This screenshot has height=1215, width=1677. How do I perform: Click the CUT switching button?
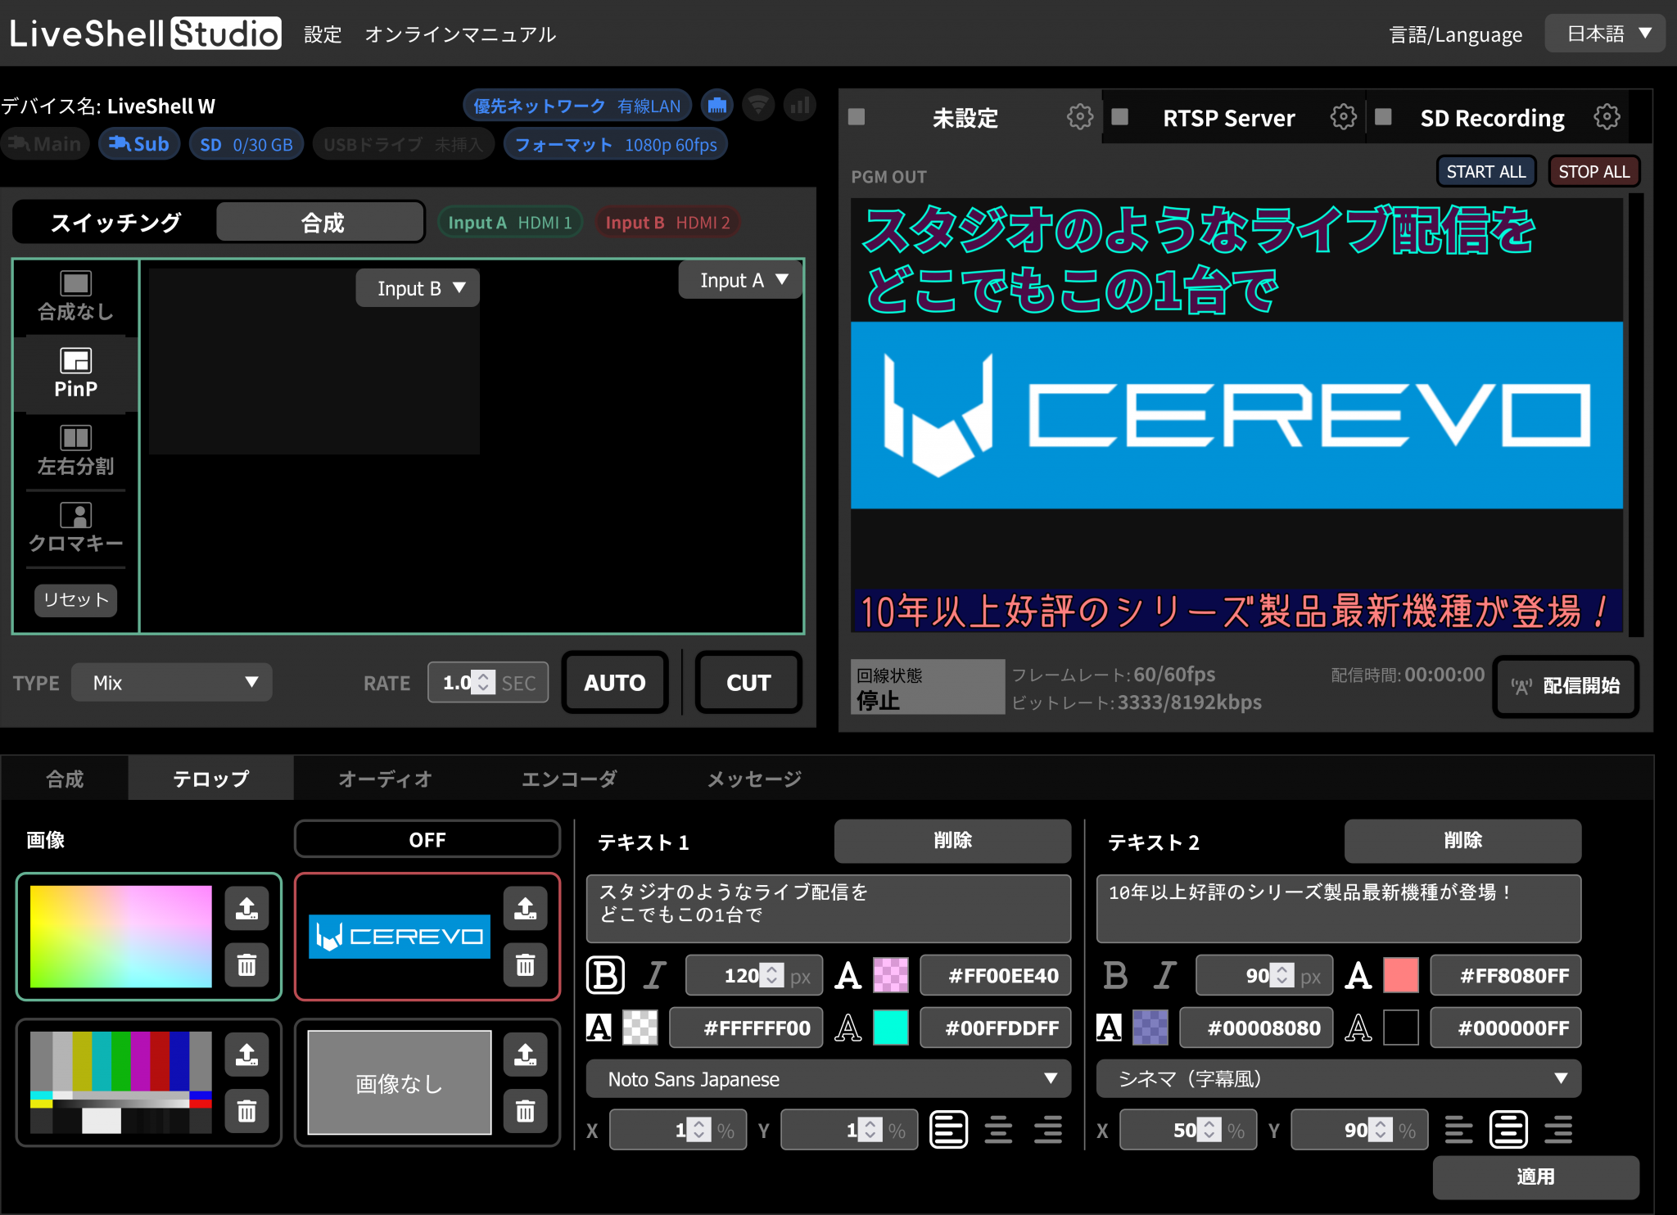click(x=748, y=682)
